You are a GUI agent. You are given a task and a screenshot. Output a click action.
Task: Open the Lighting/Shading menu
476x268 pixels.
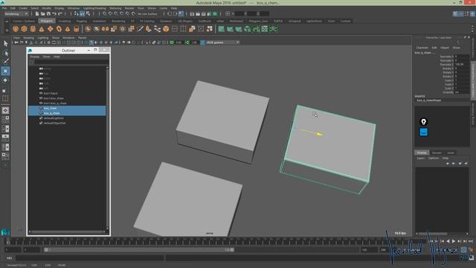(x=94, y=8)
